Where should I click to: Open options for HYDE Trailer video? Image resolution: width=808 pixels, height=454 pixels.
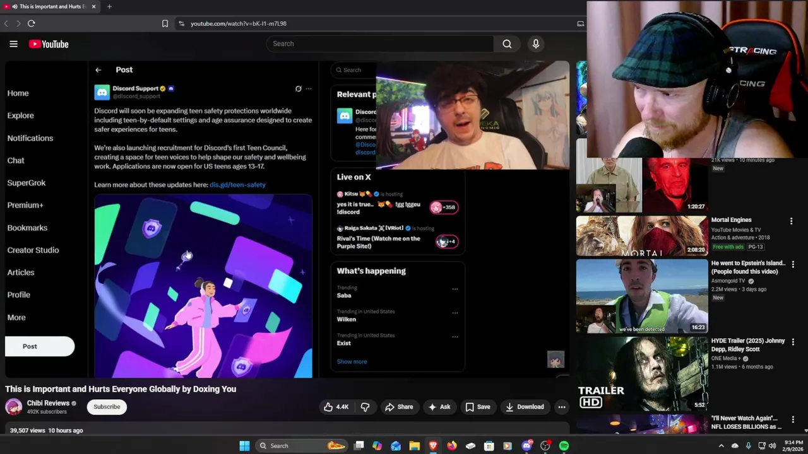(x=793, y=342)
